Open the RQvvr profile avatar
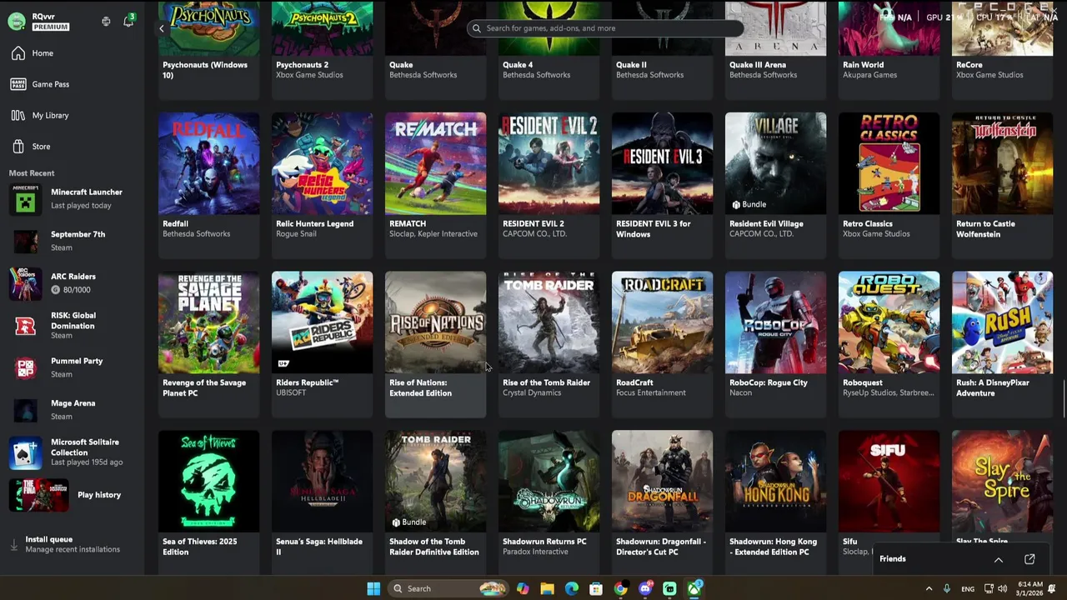This screenshot has width=1067, height=600. [x=17, y=22]
